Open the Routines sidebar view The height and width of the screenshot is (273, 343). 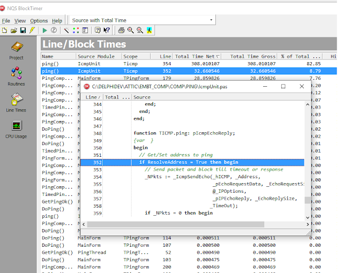pyautogui.click(x=17, y=77)
